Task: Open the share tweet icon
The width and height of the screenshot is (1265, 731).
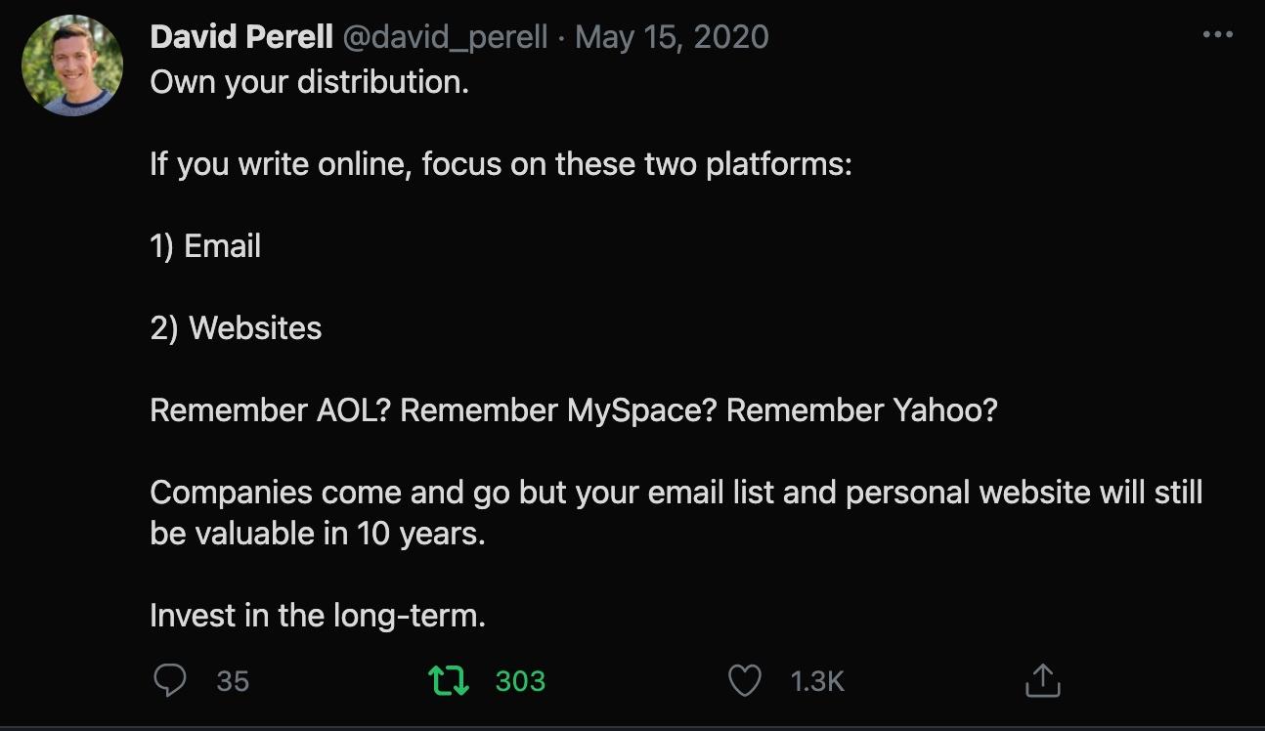Action: point(1042,680)
